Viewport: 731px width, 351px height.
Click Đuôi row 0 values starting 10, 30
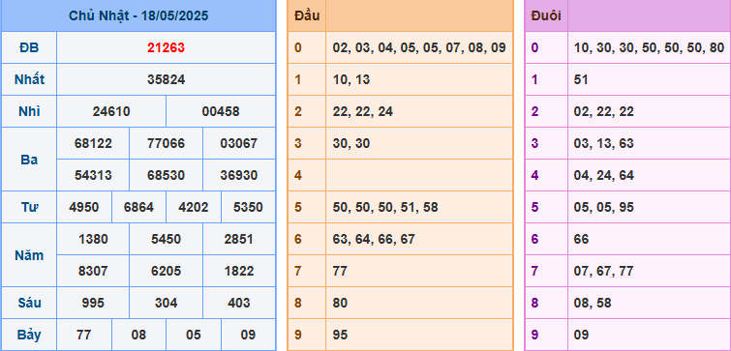click(649, 47)
